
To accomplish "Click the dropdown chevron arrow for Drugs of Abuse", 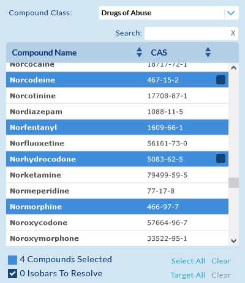I will pyautogui.click(x=231, y=13).
